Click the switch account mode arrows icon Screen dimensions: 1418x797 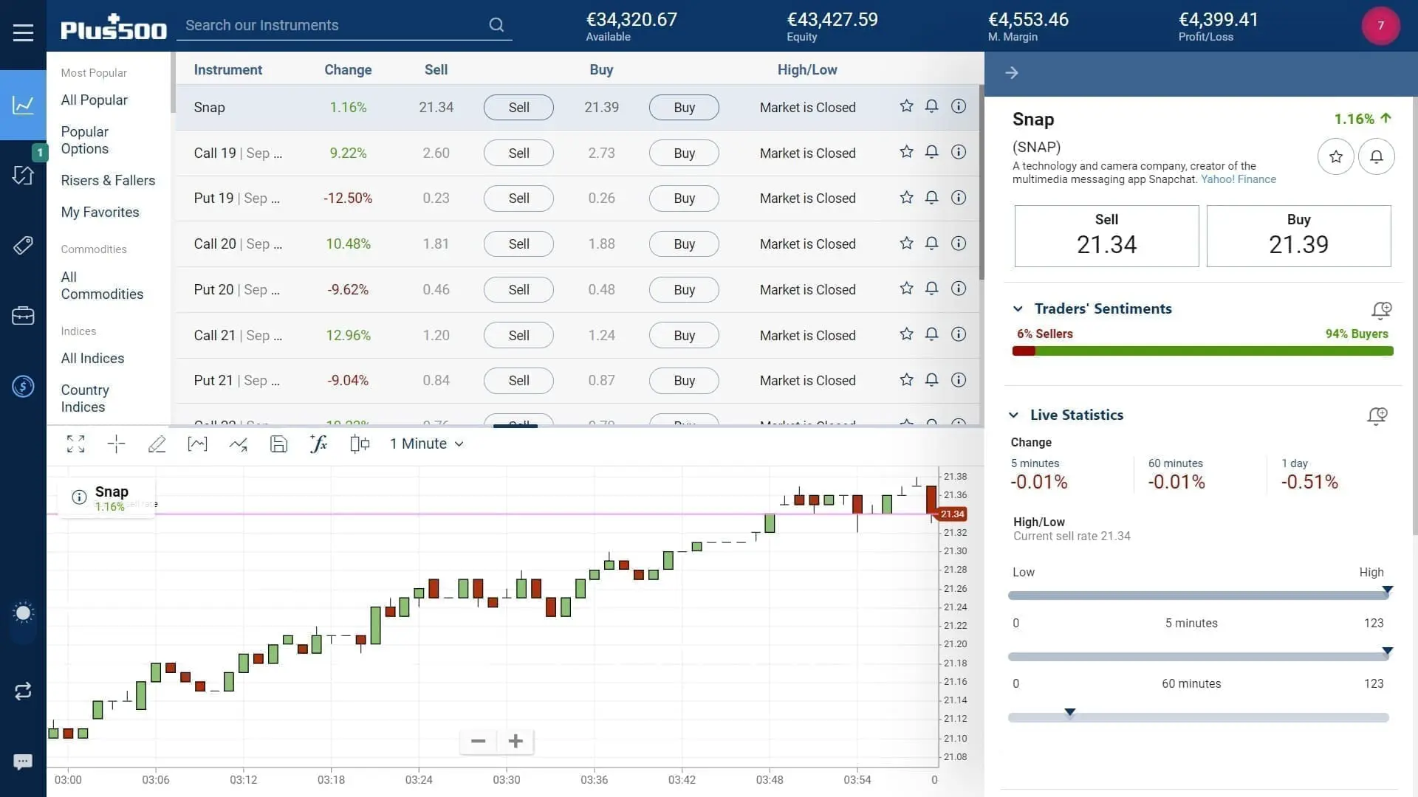23,691
